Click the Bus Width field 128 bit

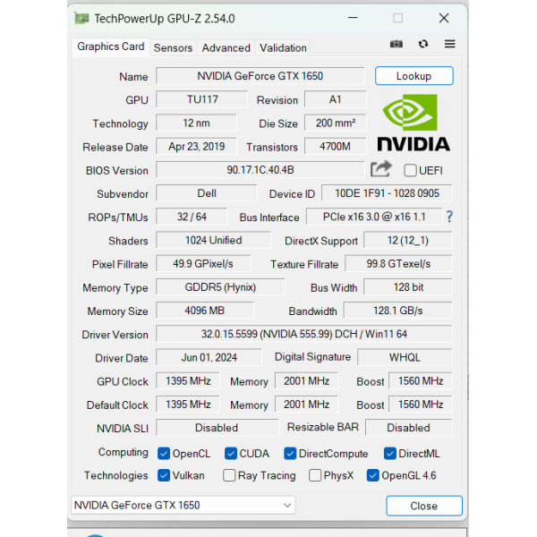click(x=407, y=287)
